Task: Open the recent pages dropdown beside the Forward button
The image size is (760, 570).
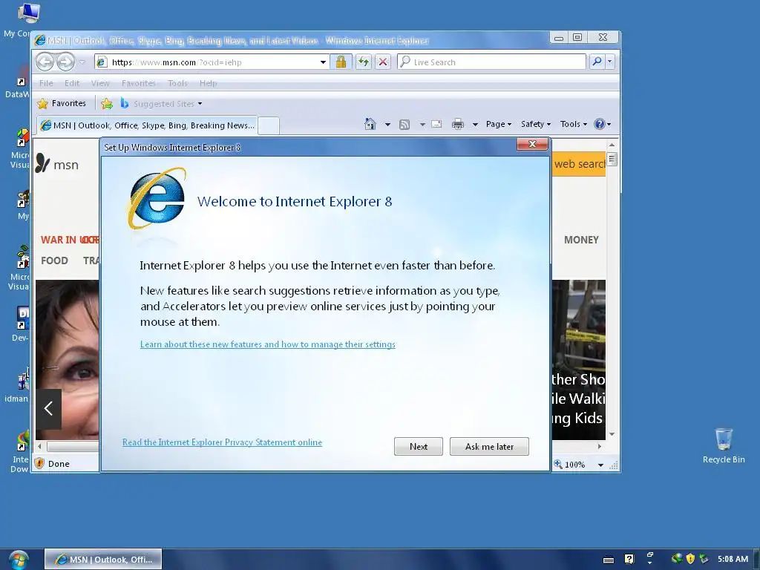Action: 82,62
